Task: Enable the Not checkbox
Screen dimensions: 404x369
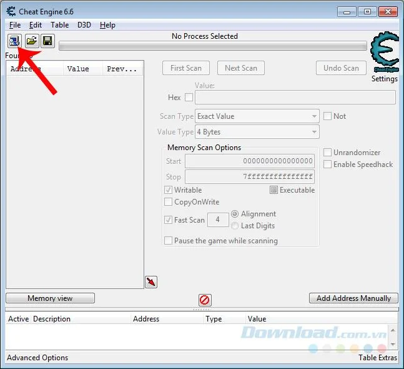Action: pyautogui.click(x=327, y=116)
